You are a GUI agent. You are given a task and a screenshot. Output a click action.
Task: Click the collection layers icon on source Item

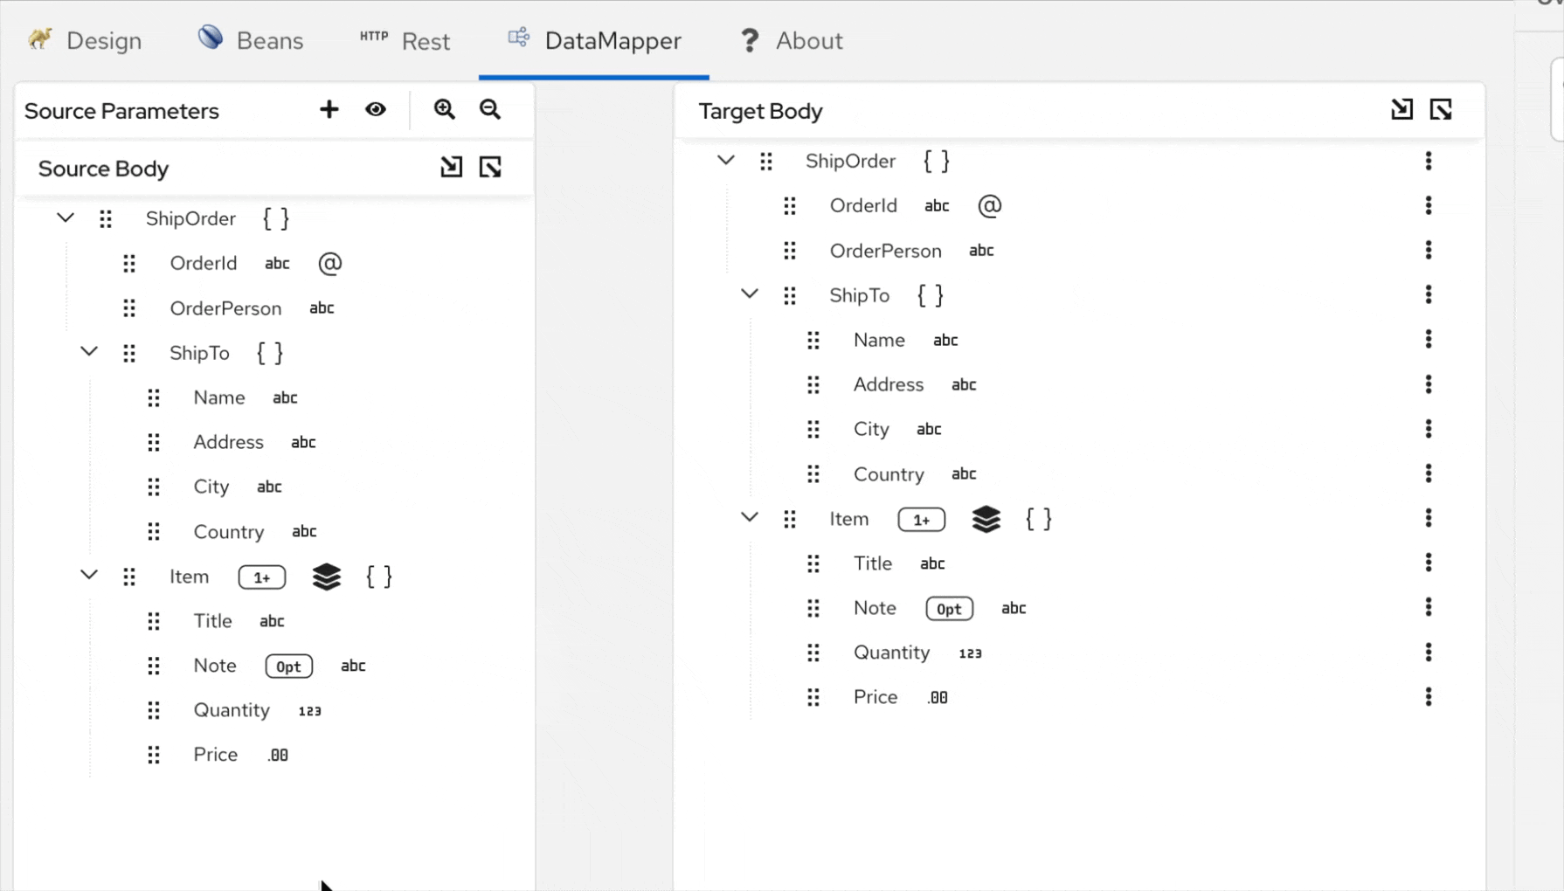coord(327,577)
